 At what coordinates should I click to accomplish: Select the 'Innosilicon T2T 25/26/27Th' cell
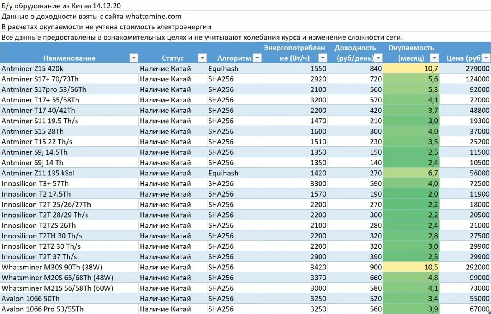pos(69,204)
